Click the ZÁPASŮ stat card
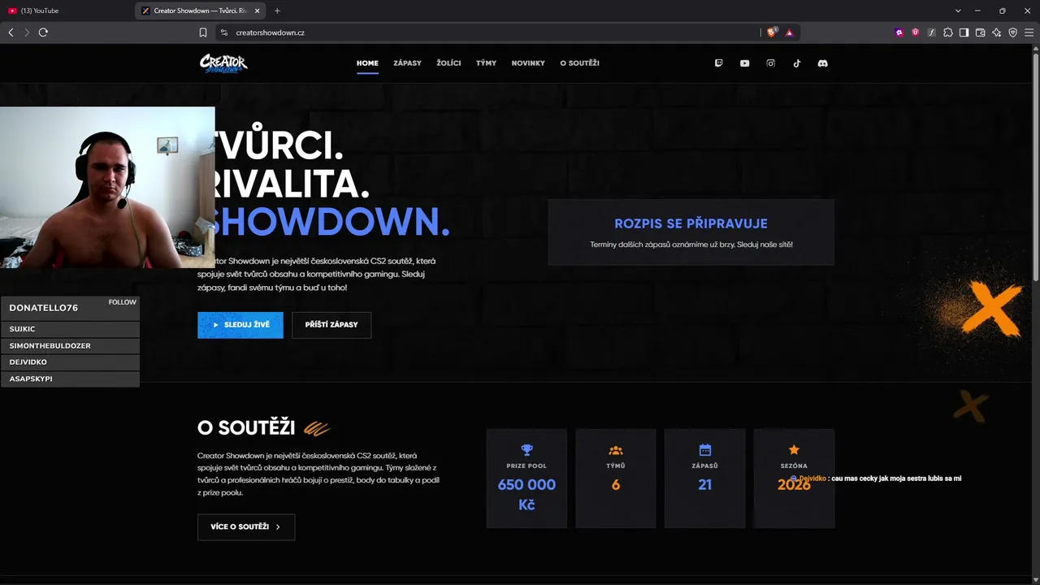Image resolution: width=1040 pixels, height=585 pixels. pos(704,479)
